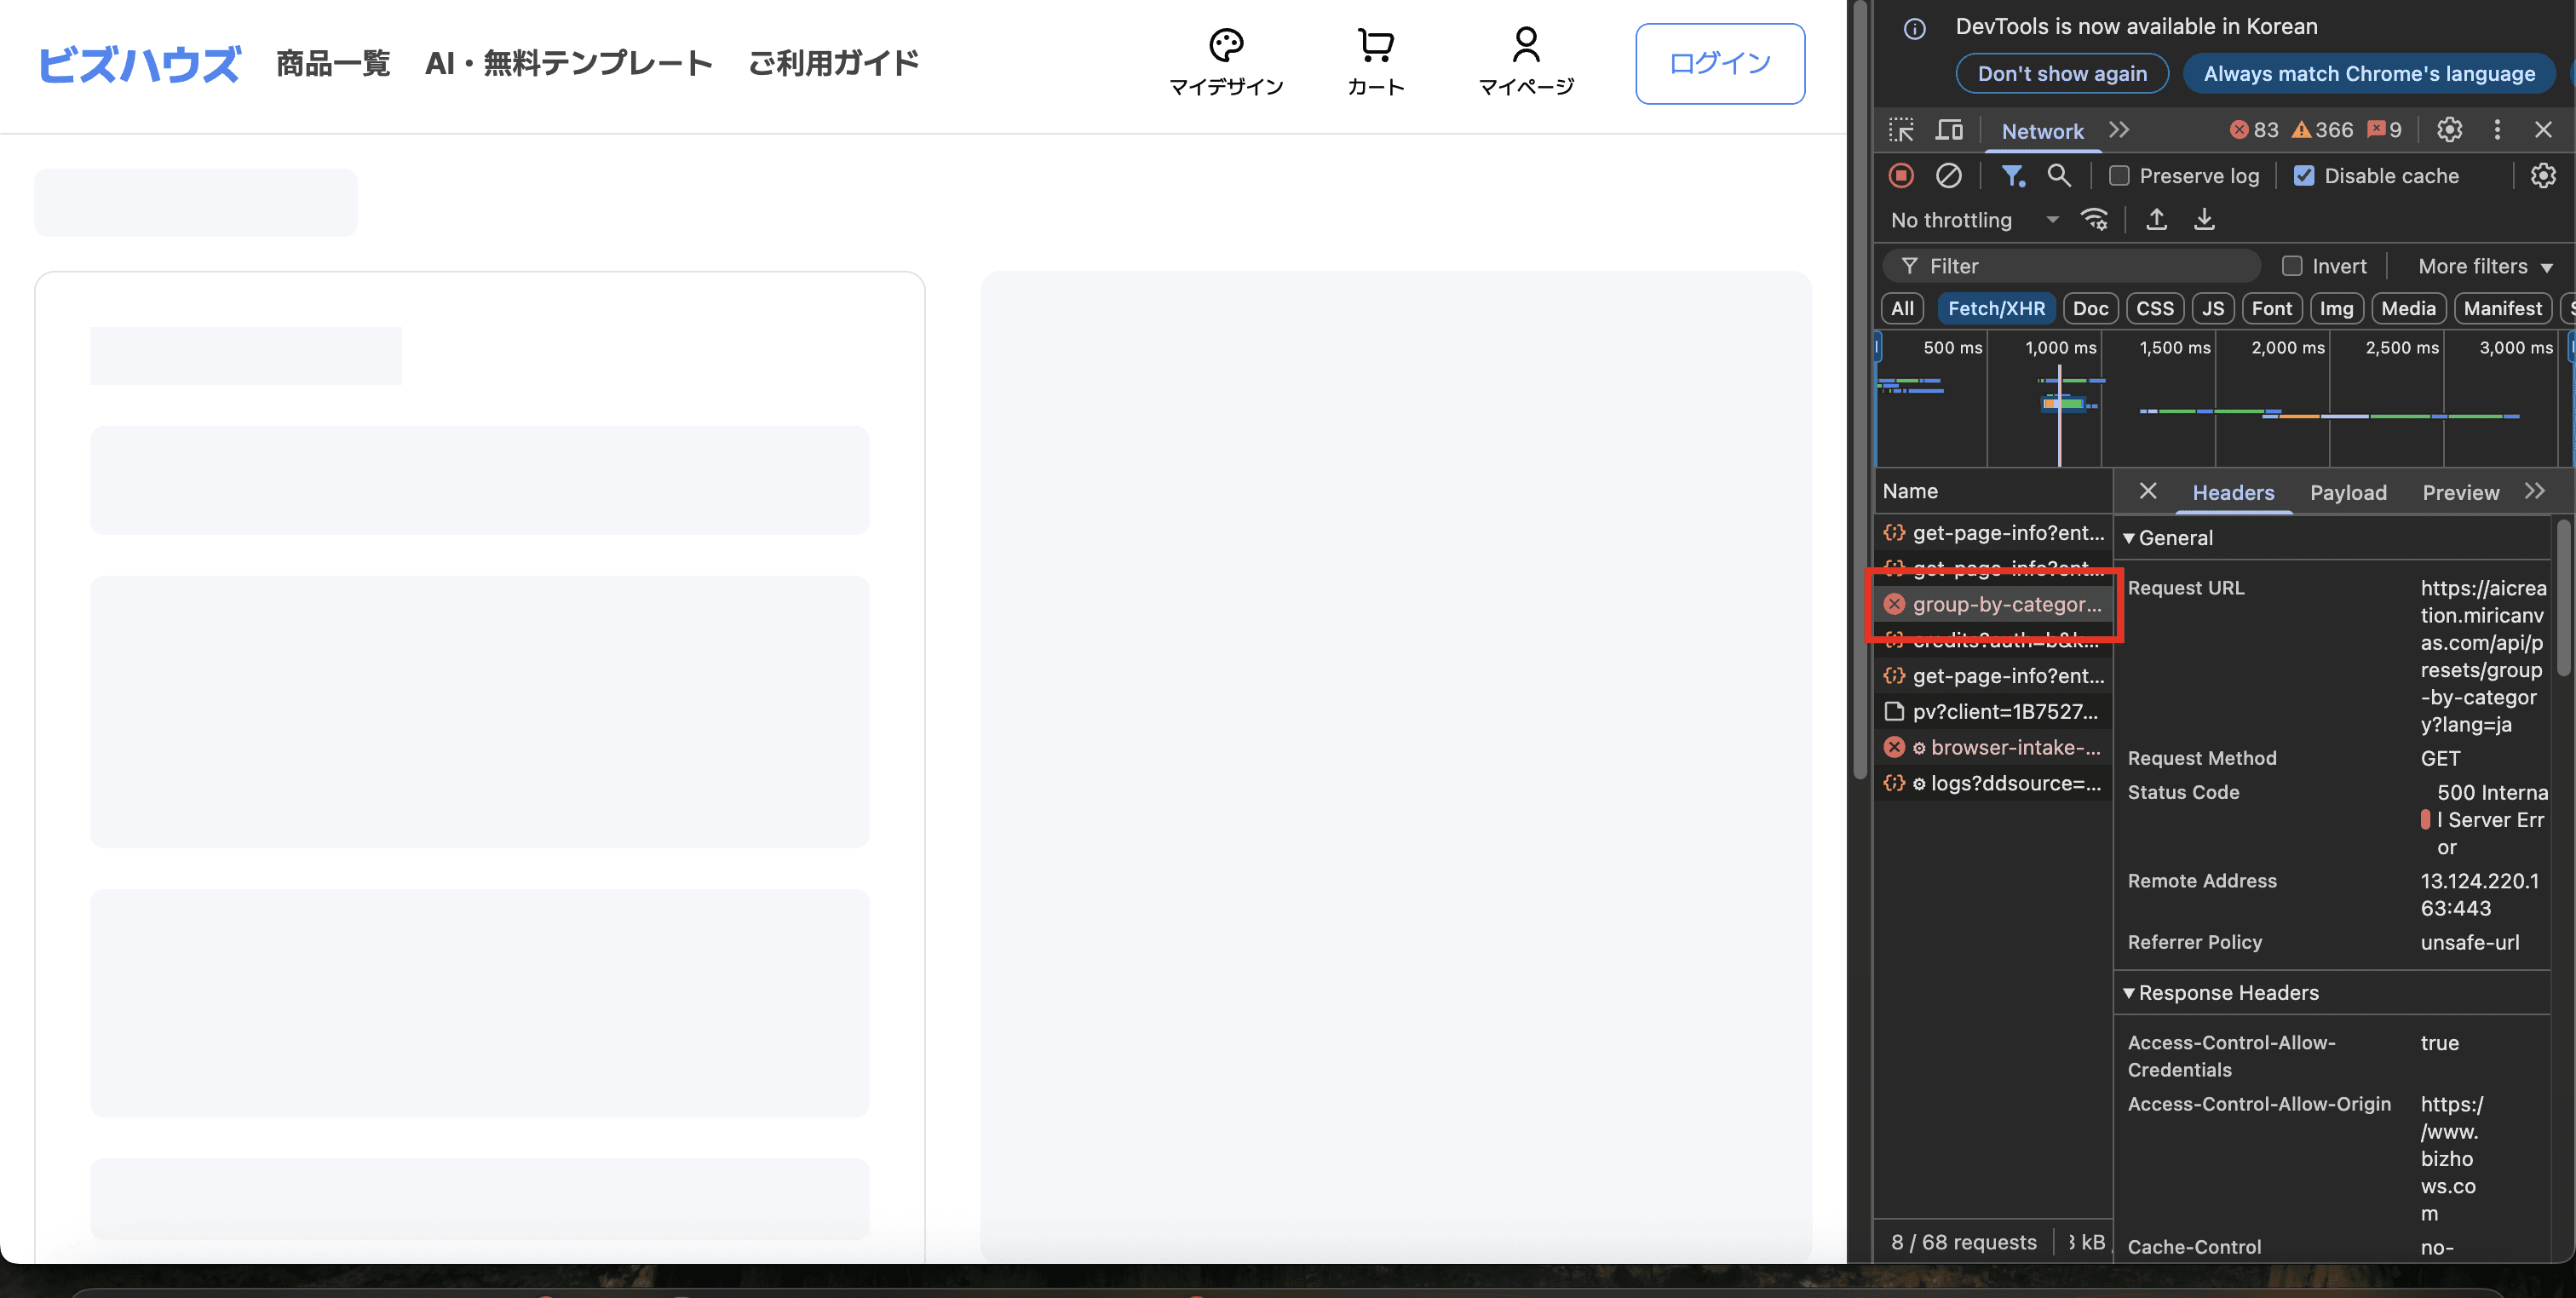Toggle the device toolbar icon
Screen dimensions: 2576x1298
coord(1949,130)
